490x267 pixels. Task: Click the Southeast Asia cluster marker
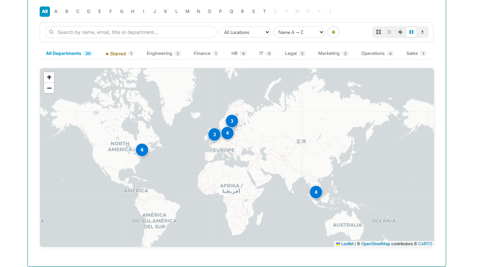click(316, 192)
